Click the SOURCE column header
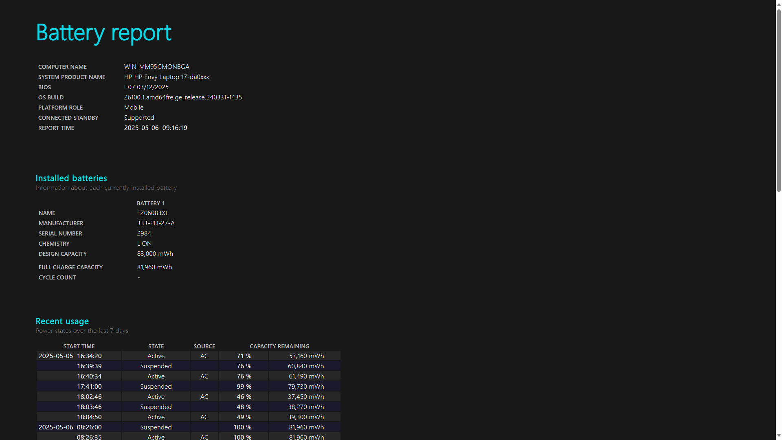782x440 pixels. 204,346
